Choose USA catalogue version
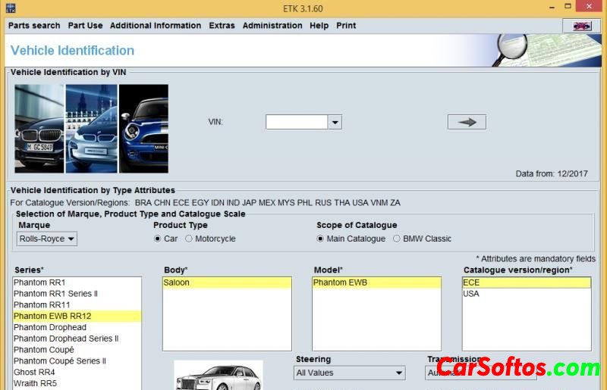607x390 pixels. click(x=471, y=294)
